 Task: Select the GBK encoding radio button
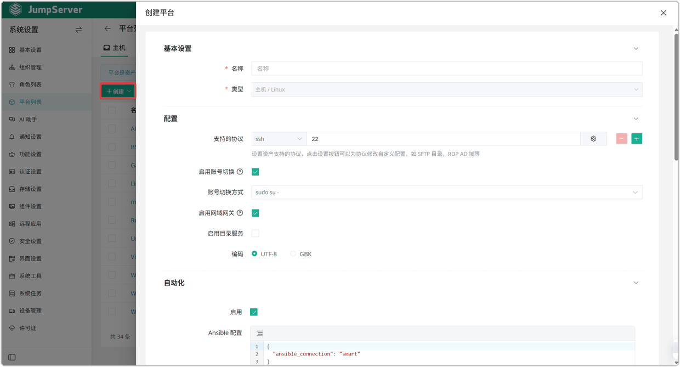293,254
